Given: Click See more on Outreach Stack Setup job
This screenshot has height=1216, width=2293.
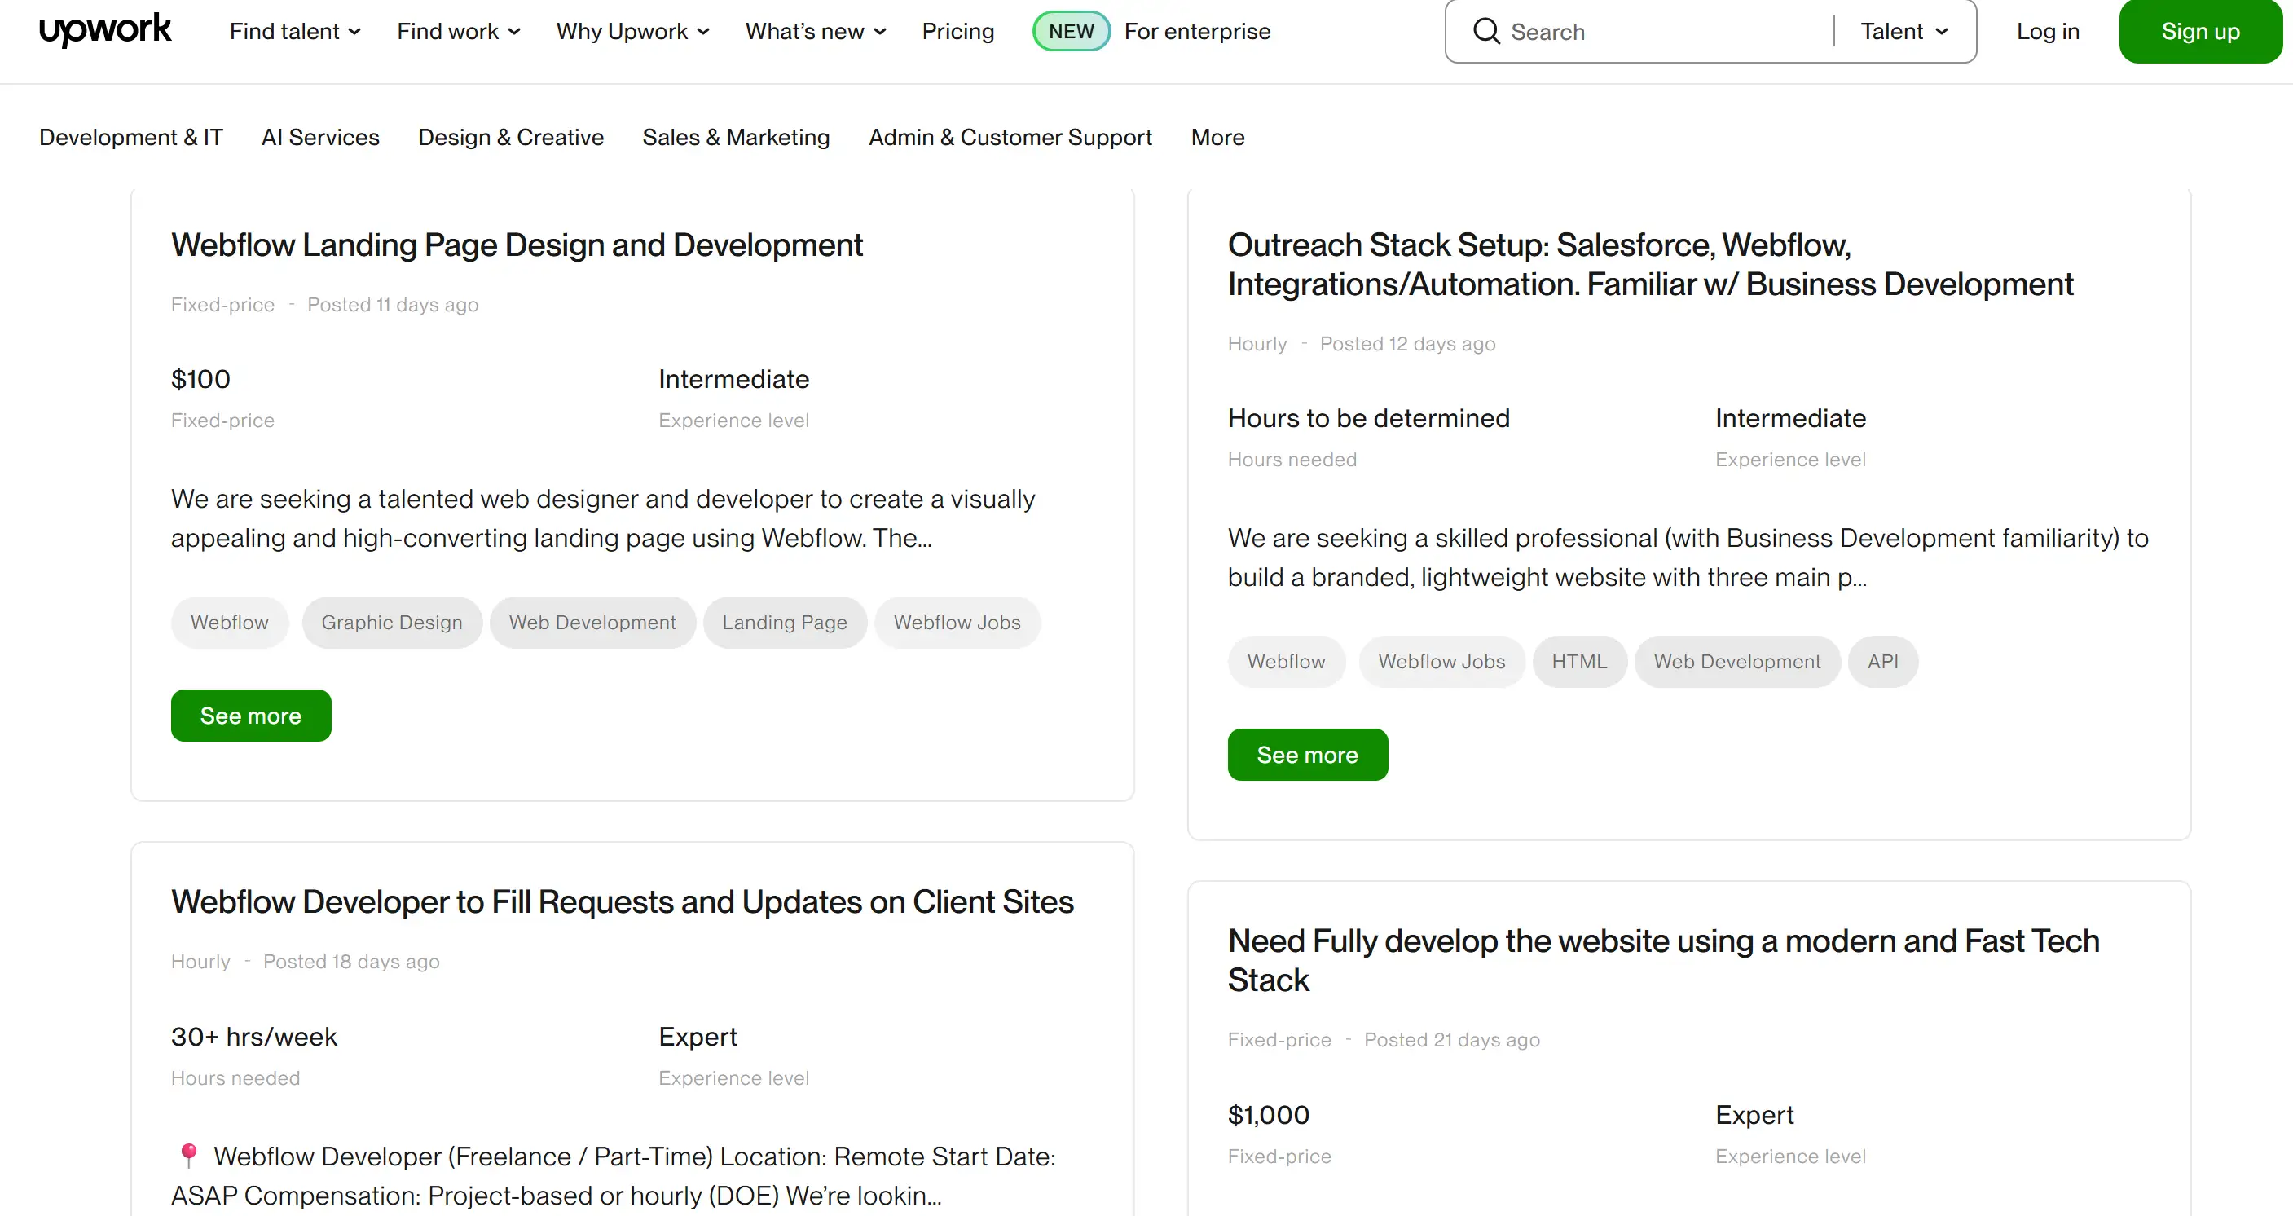Looking at the screenshot, I should (x=1308, y=755).
